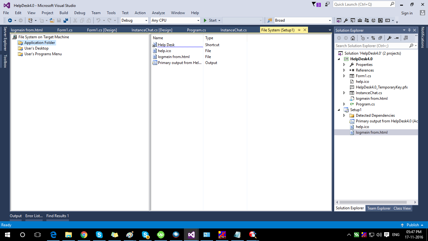Switch to the InstanceChat.cs [Design] tab
The height and width of the screenshot is (241, 428).
tap(152, 30)
